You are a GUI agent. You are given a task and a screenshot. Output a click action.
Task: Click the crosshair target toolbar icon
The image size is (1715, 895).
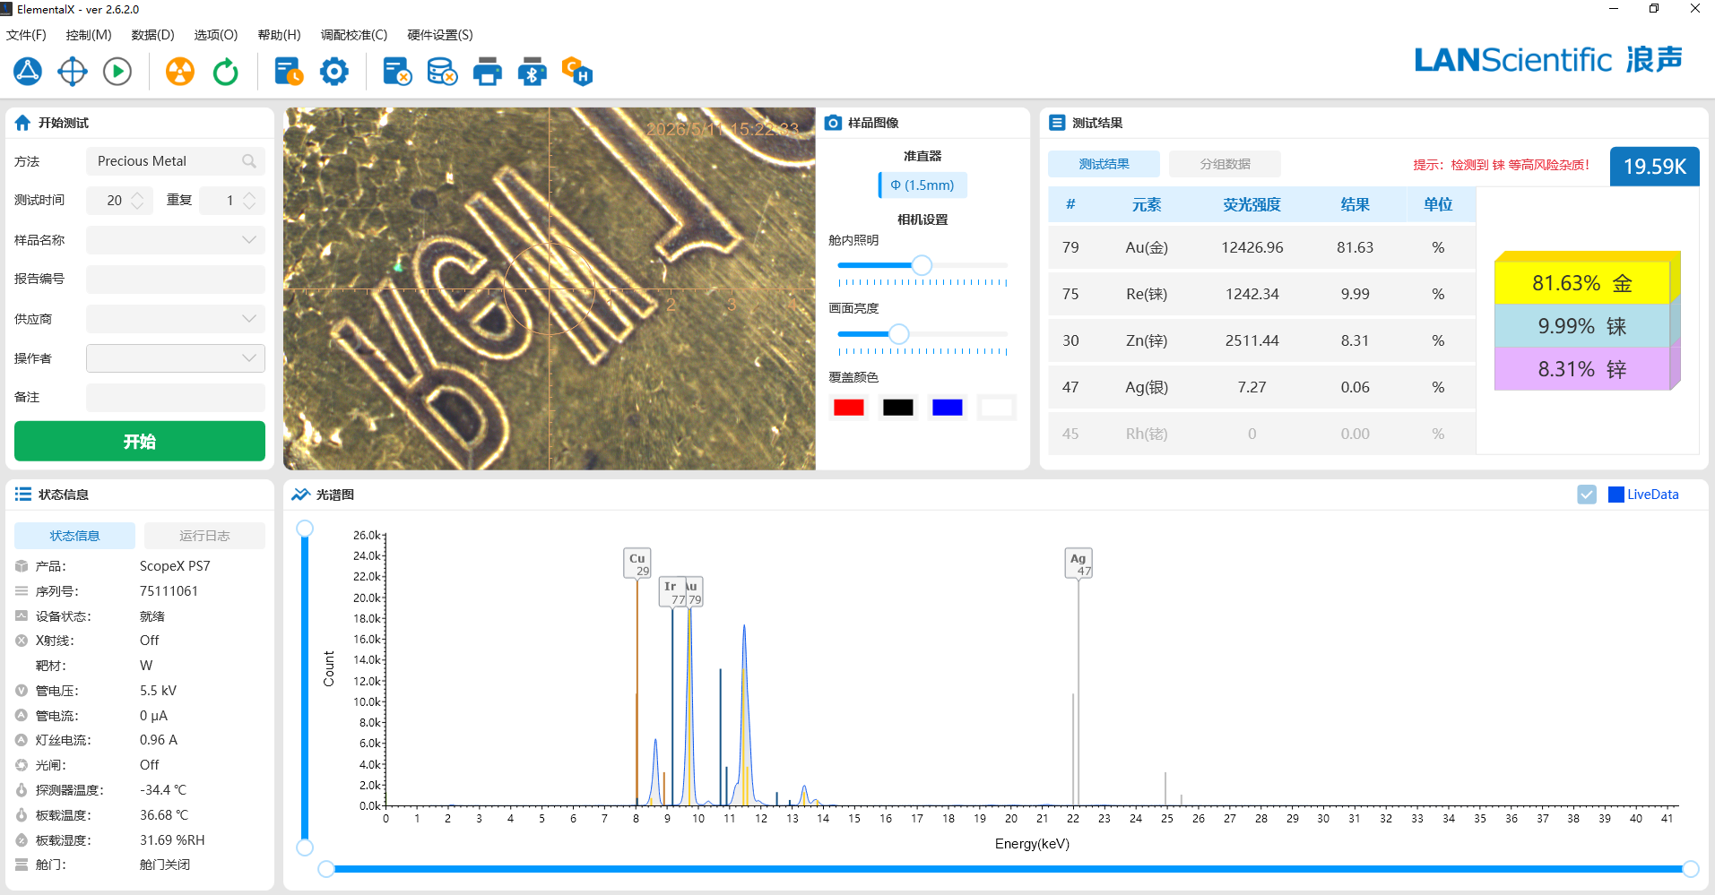[x=73, y=72]
